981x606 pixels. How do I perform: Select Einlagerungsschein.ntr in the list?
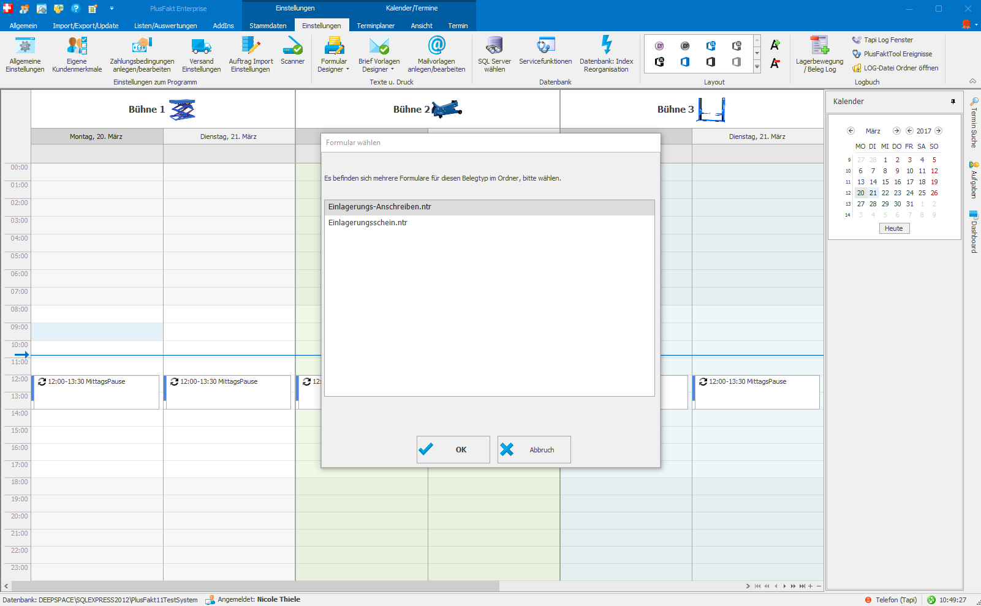tap(489, 223)
